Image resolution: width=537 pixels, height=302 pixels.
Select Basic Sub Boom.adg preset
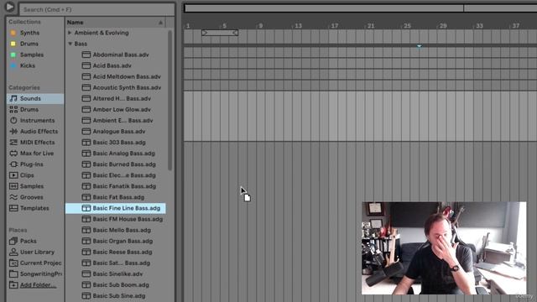tap(121, 285)
